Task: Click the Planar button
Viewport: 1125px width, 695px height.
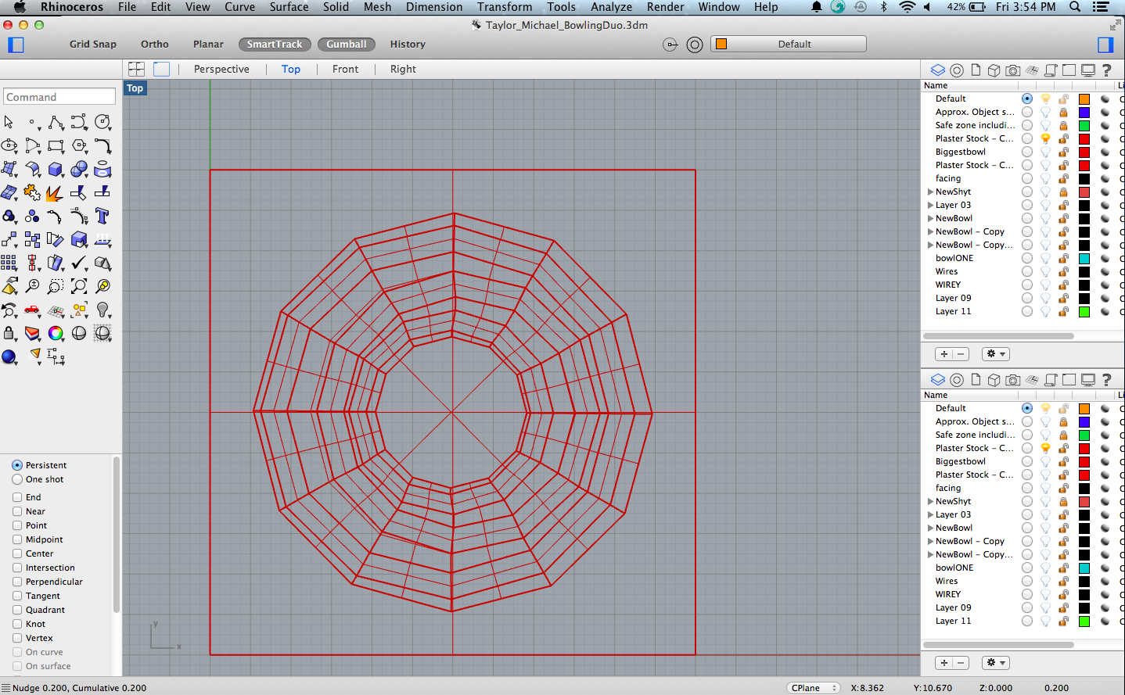Action: (208, 45)
